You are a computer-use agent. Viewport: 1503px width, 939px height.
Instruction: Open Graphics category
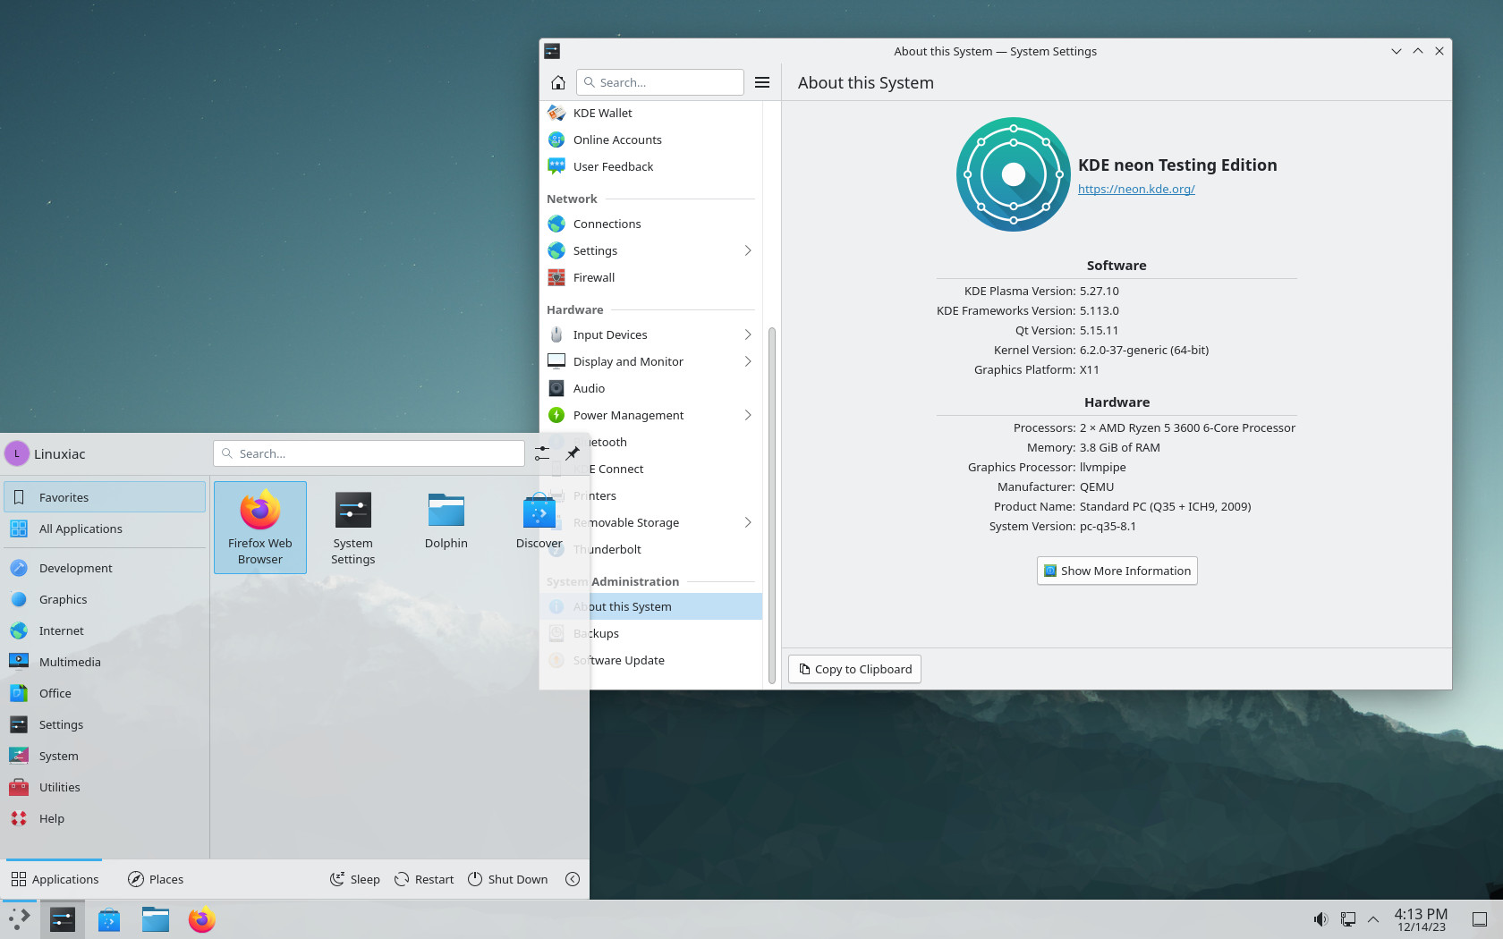105,599
